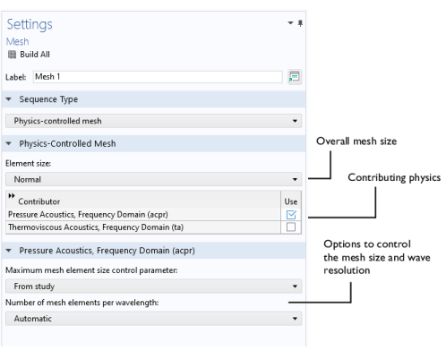Open the Element size dropdown set to Normal
Image resolution: width=446 pixels, height=351 pixels.
click(153, 179)
